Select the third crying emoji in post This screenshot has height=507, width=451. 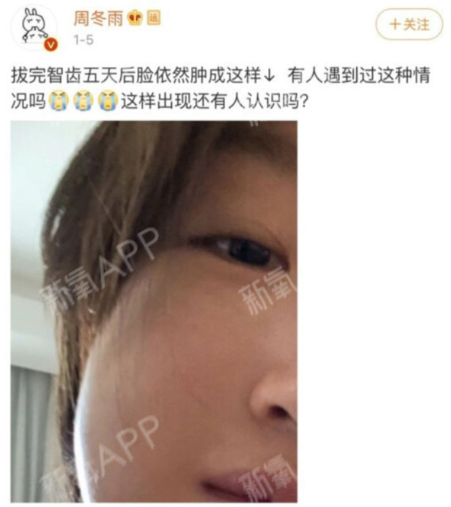[108, 101]
